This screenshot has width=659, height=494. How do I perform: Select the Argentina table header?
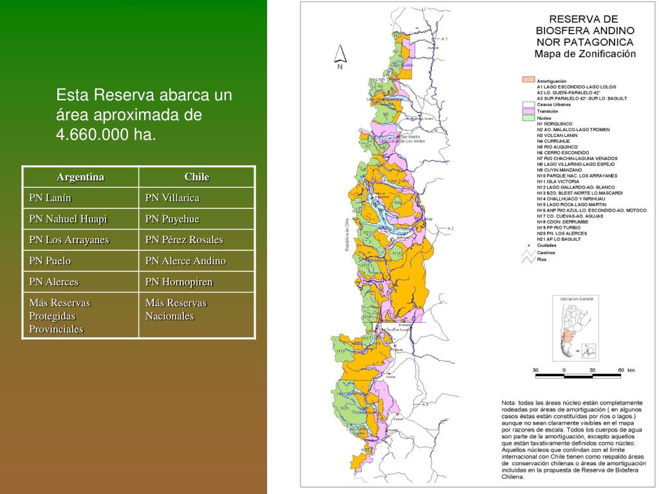[80, 177]
